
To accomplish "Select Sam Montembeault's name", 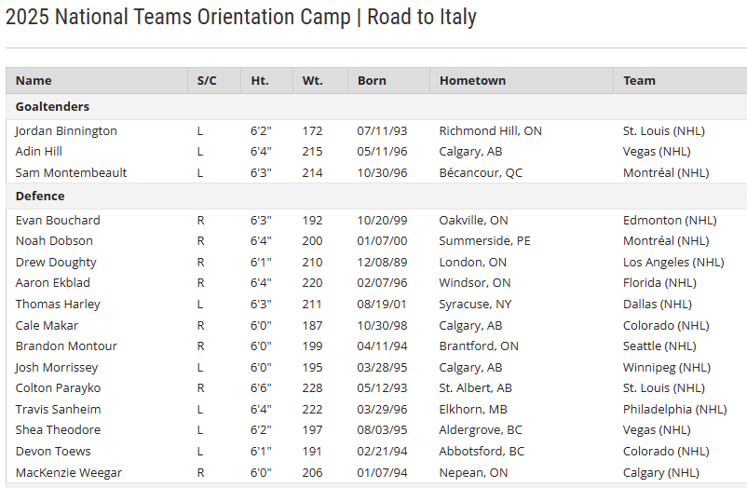I will pos(71,173).
